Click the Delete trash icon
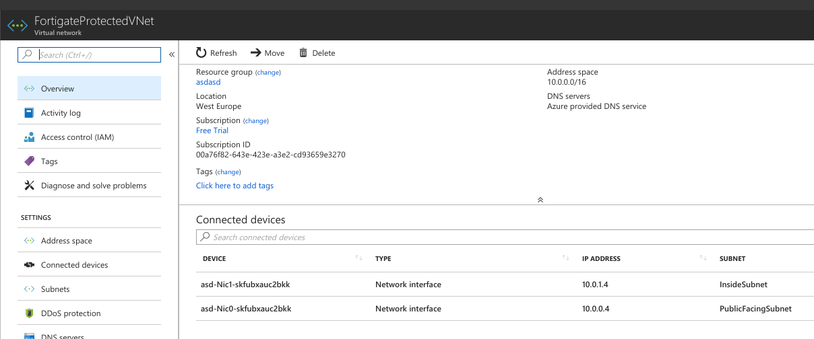 pos(303,52)
